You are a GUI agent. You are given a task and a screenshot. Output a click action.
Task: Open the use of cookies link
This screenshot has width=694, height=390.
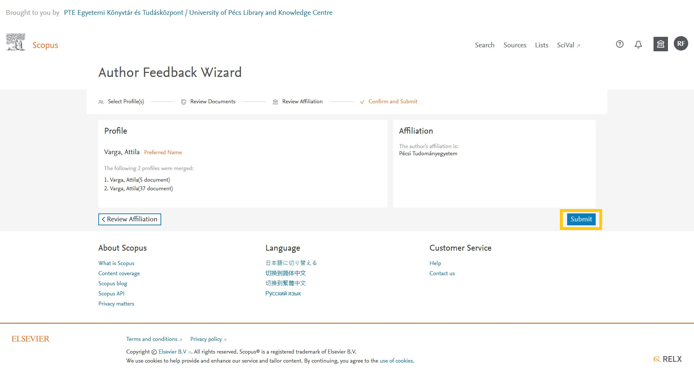coord(396,361)
